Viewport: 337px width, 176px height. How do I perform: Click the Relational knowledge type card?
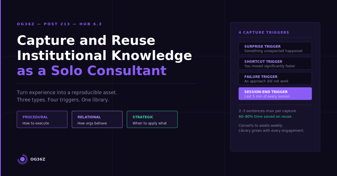tap(97, 119)
